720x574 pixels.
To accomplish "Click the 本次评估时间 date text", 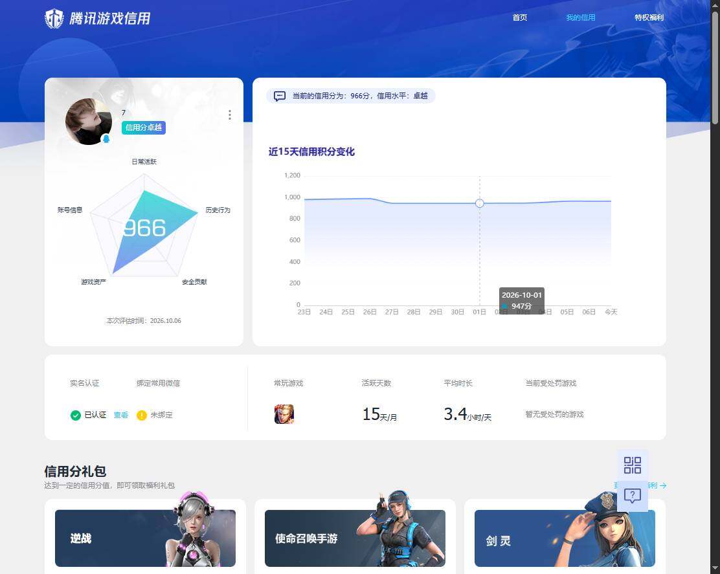I will pos(144,321).
